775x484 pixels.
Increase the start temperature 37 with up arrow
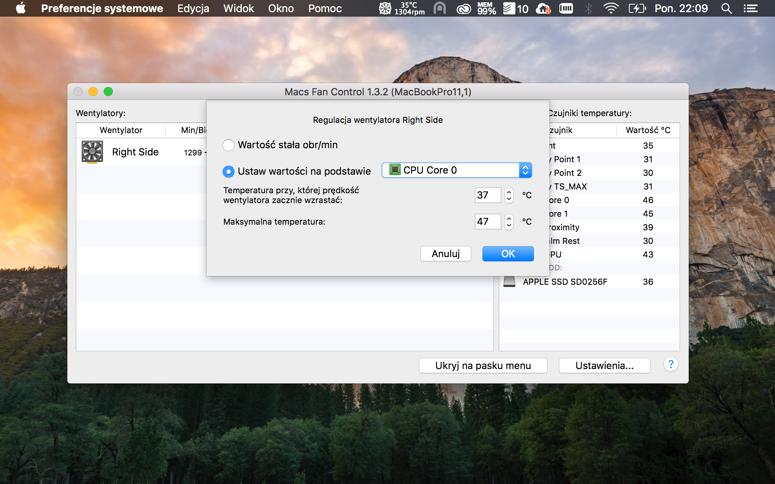(x=509, y=192)
